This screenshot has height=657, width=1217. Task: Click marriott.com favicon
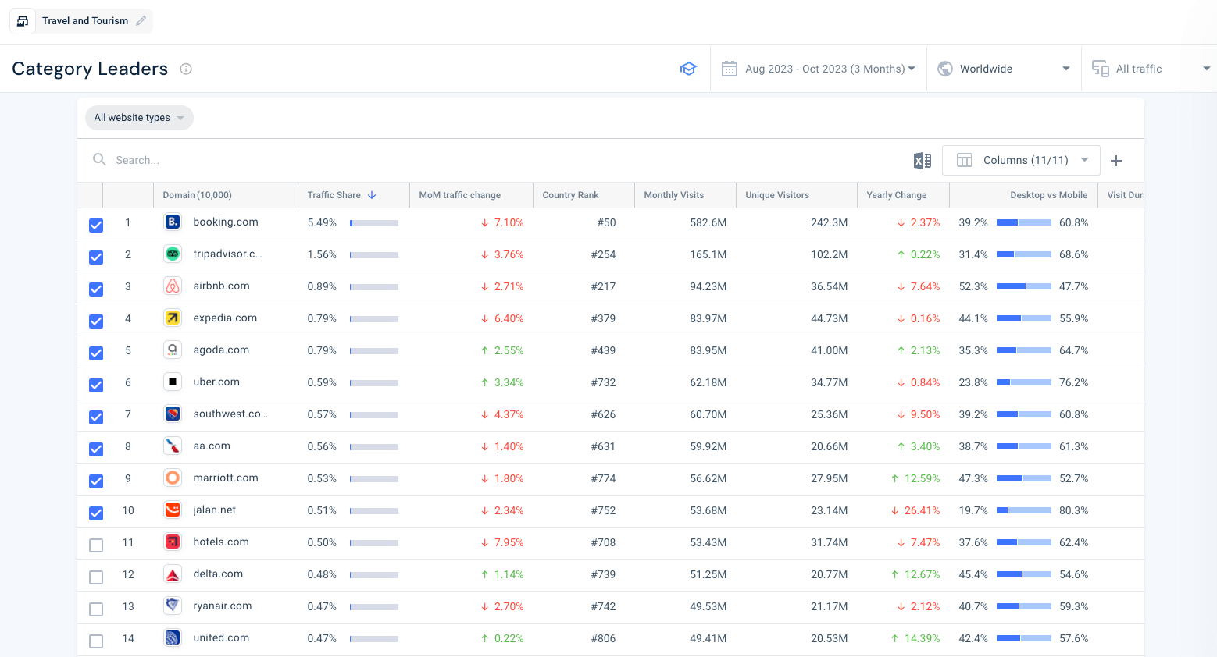pos(173,478)
